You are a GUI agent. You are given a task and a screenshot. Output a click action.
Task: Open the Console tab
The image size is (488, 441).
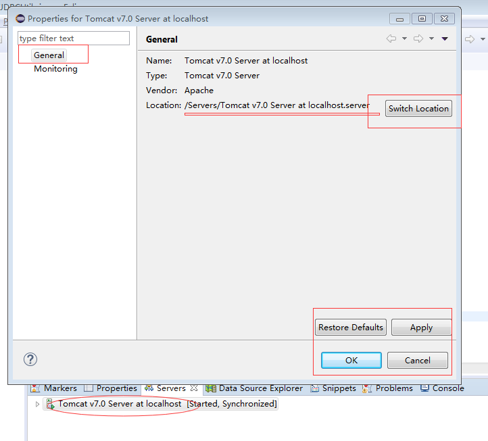442,388
